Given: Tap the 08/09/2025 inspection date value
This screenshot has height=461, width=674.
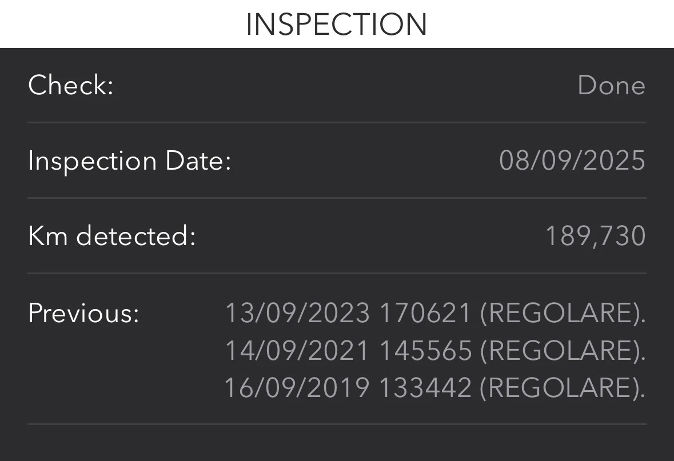Looking at the screenshot, I should point(572,161).
